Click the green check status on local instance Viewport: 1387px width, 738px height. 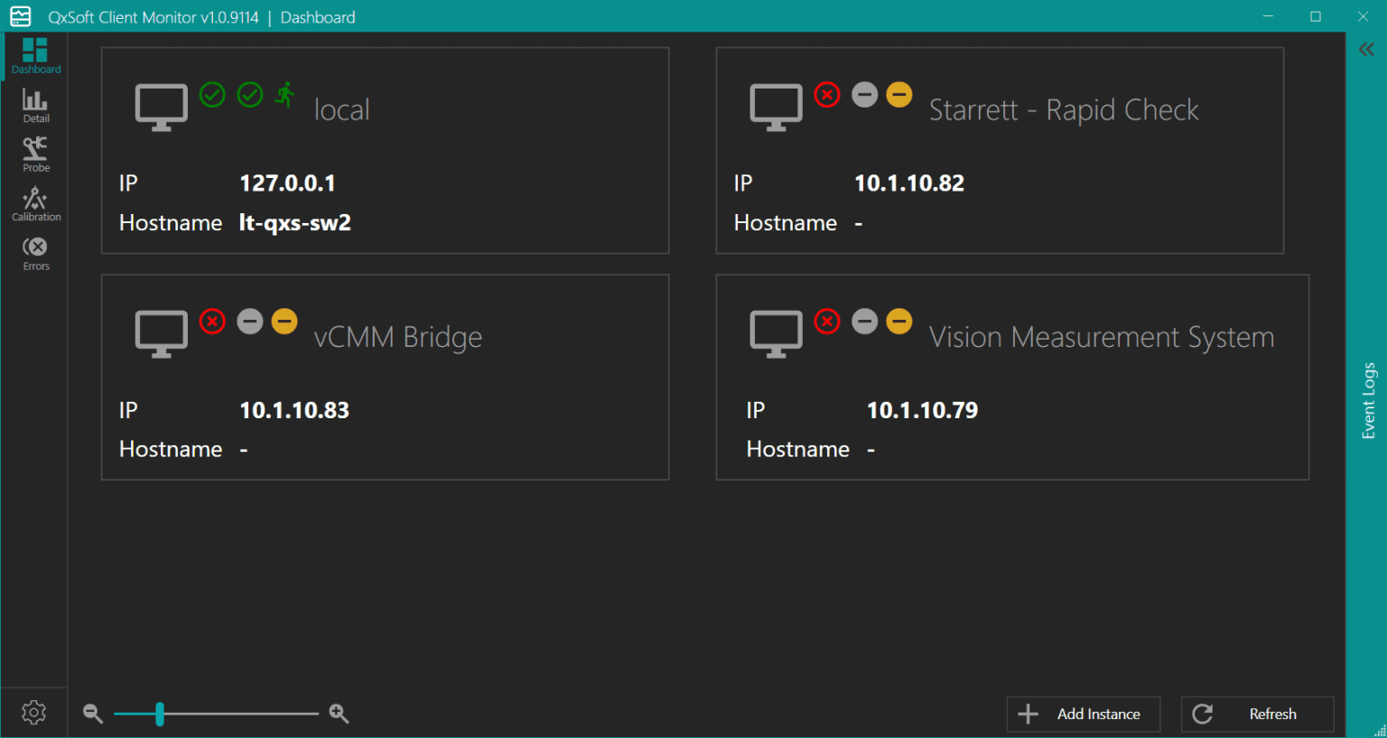pos(212,94)
